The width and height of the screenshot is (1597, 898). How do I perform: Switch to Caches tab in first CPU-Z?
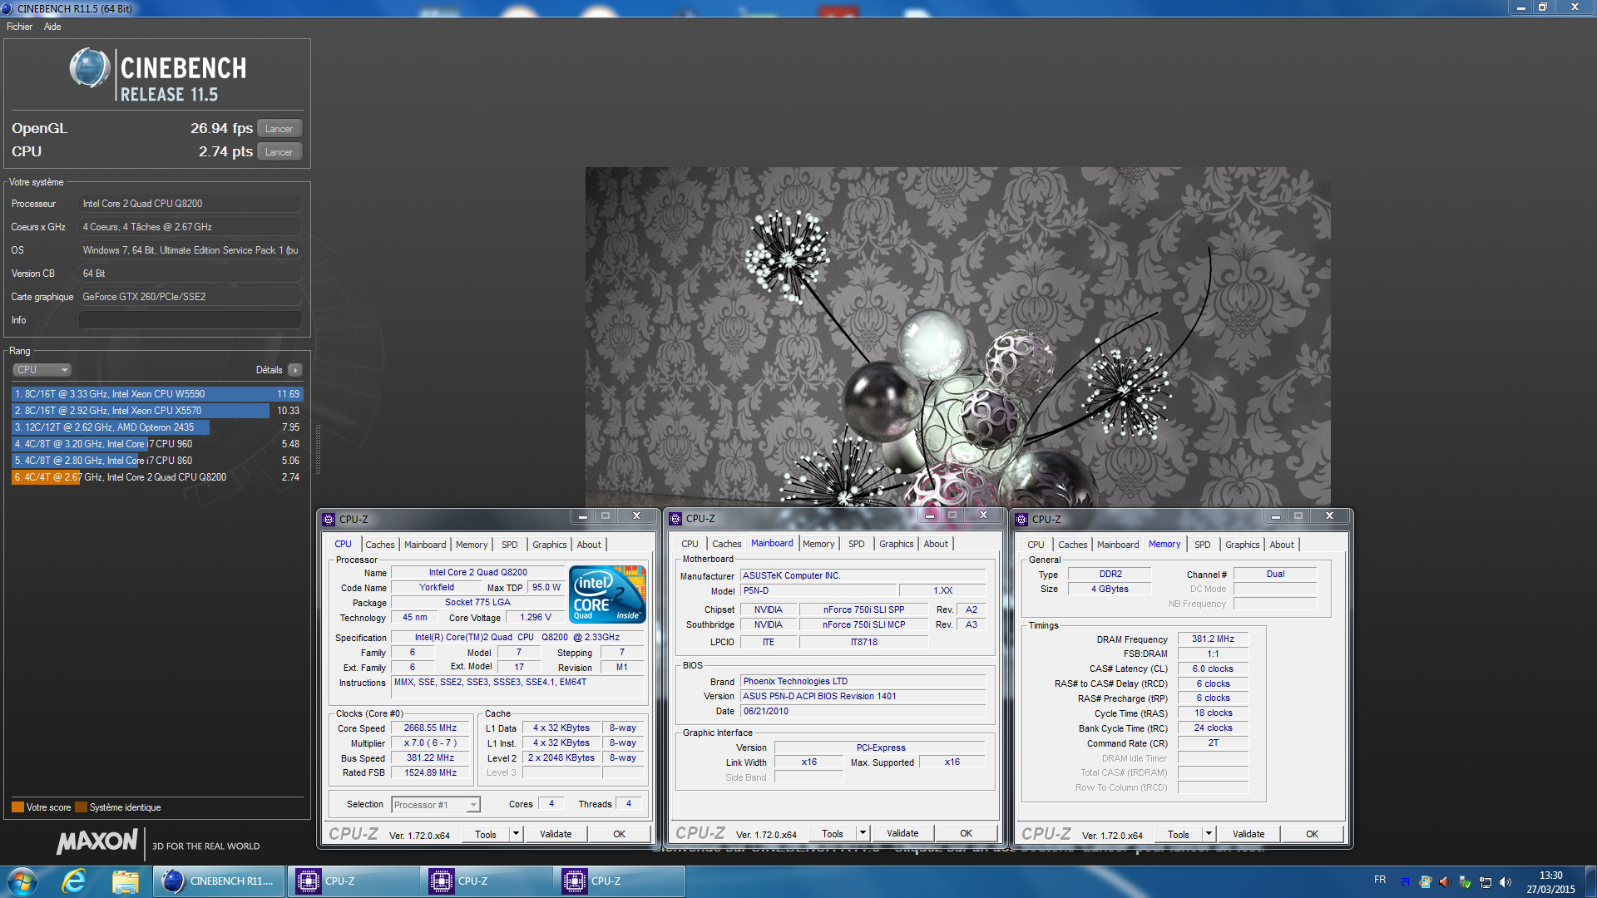pyautogui.click(x=380, y=545)
